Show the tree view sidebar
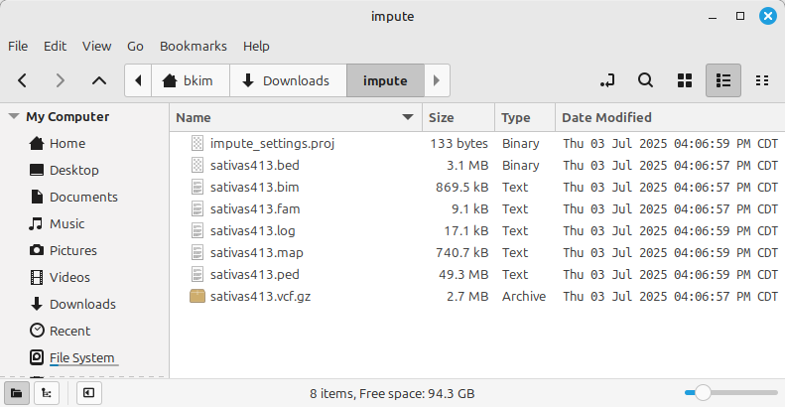The image size is (785, 407). coord(46,393)
